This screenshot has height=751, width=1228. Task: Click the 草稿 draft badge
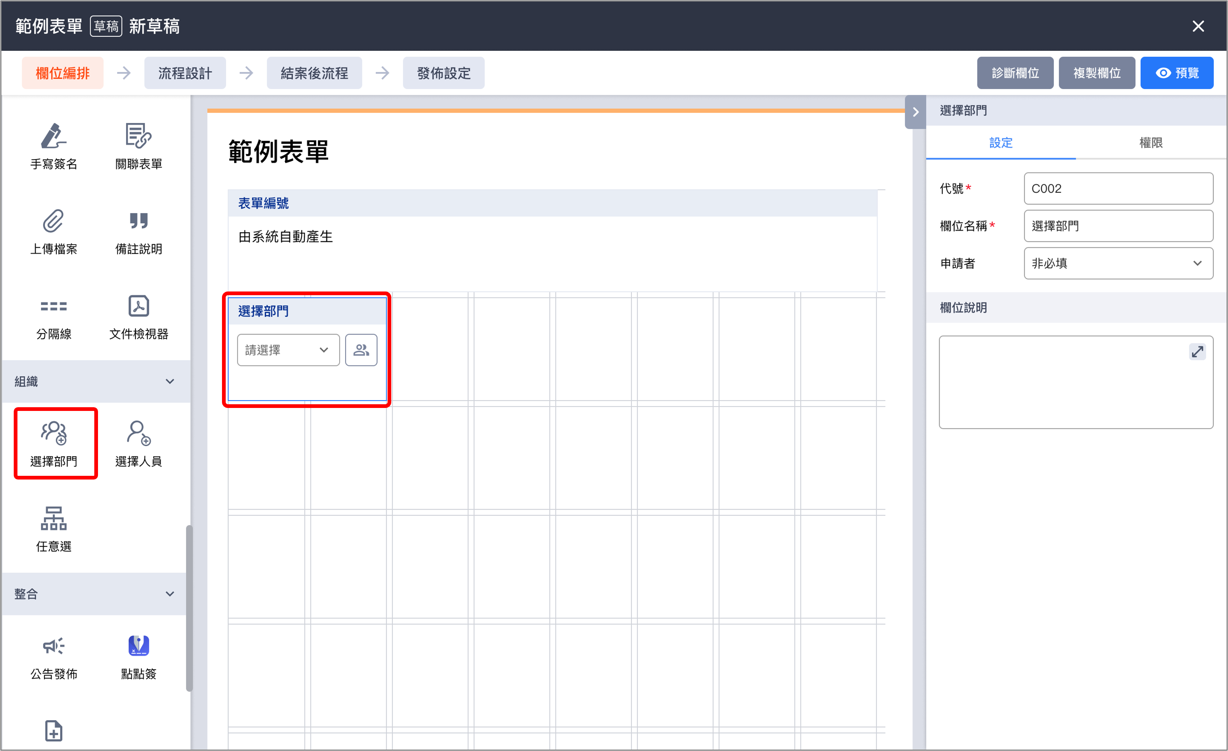(x=106, y=26)
